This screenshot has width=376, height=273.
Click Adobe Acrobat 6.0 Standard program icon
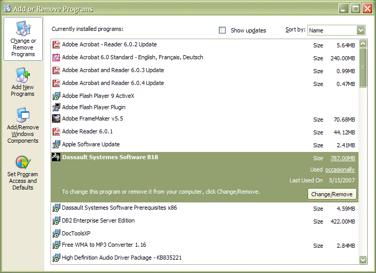56,57
